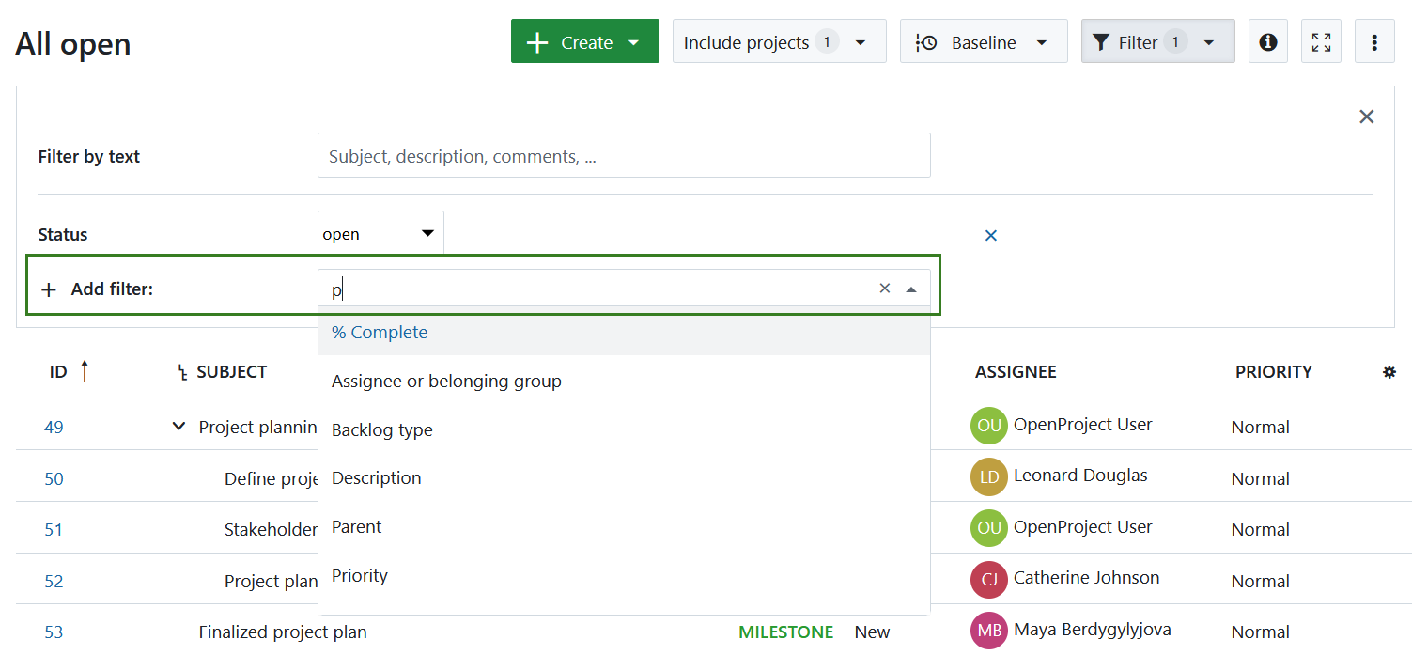Screen dimensions: 1412x655
Task: Open the Finalized project plan work package
Action: click(282, 632)
